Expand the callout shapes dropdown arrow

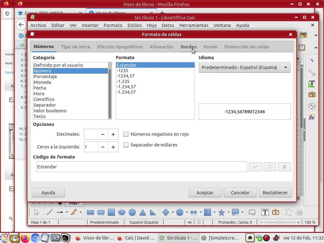(242, 212)
